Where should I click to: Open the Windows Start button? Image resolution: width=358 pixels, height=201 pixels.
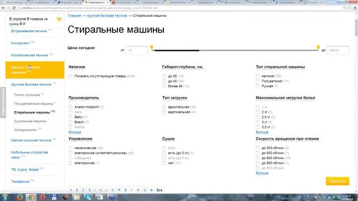click(5, 197)
